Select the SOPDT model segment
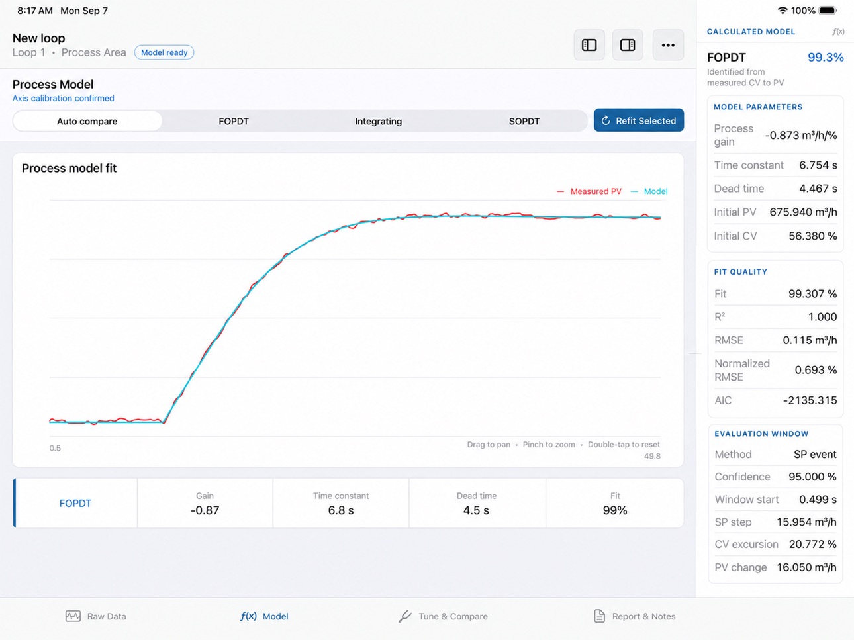Viewport: 854px width, 640px height. 524,121
